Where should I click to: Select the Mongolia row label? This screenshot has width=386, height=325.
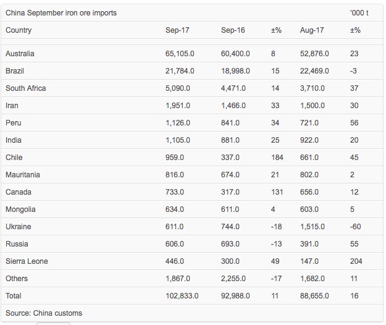pyautogui.click(x=20, y=209)
